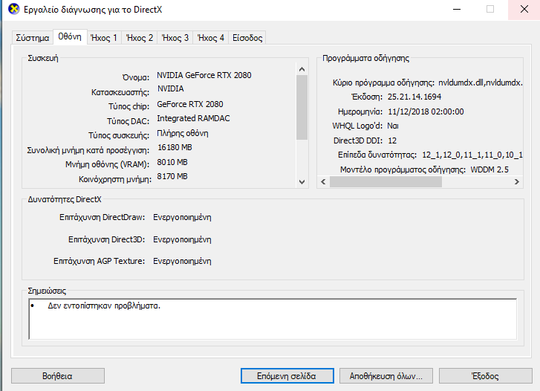Click the date 11/12/2018 02:00:00
540x391 pixels.
(426, 112)
